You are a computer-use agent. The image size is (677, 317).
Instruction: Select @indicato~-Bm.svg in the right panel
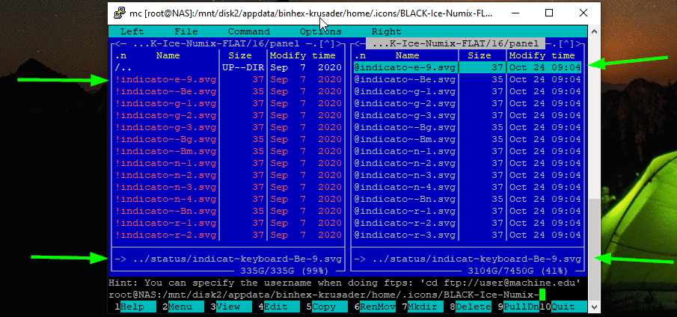click(468, 139)
